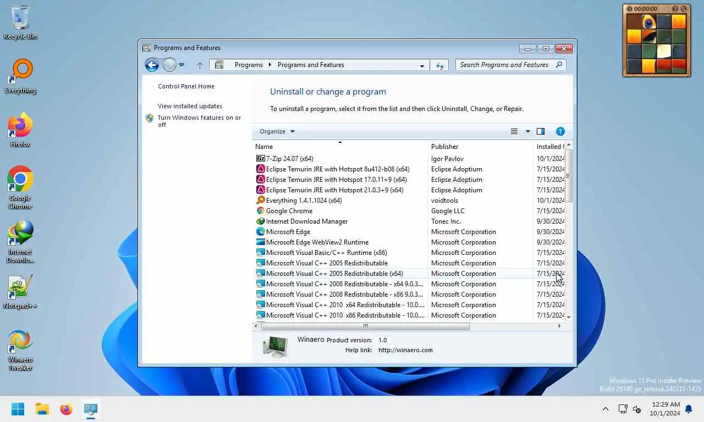This screenshot has width=704, height=422.
Task: Click the 7-Zip program icon in the list
Action: (261, 159)
